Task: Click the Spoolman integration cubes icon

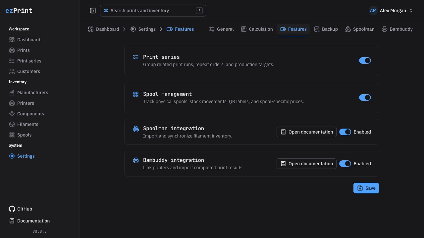Action: pyautogui.click(x=136, y=129)
